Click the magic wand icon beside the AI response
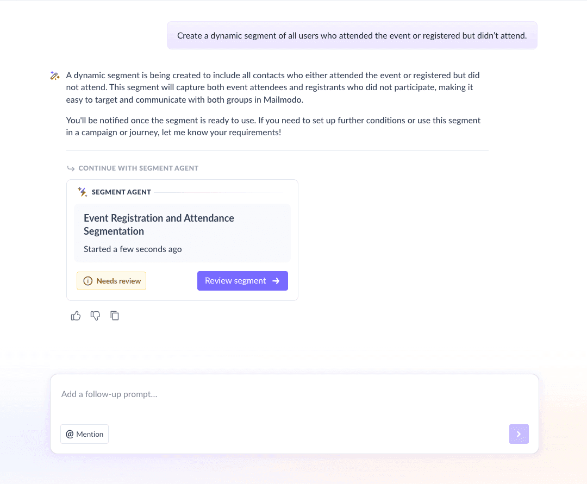587x484 pixels. [x=54, y=75]
